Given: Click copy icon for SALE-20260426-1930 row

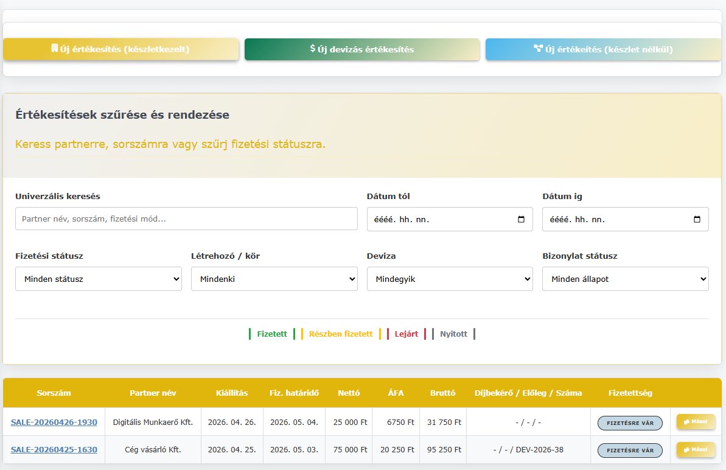Looking at the screenshot, I should tap(687, 421).
